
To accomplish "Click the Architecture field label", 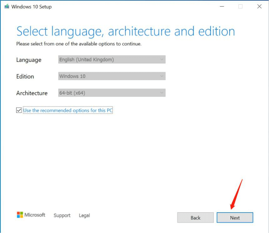I will 32,93.
